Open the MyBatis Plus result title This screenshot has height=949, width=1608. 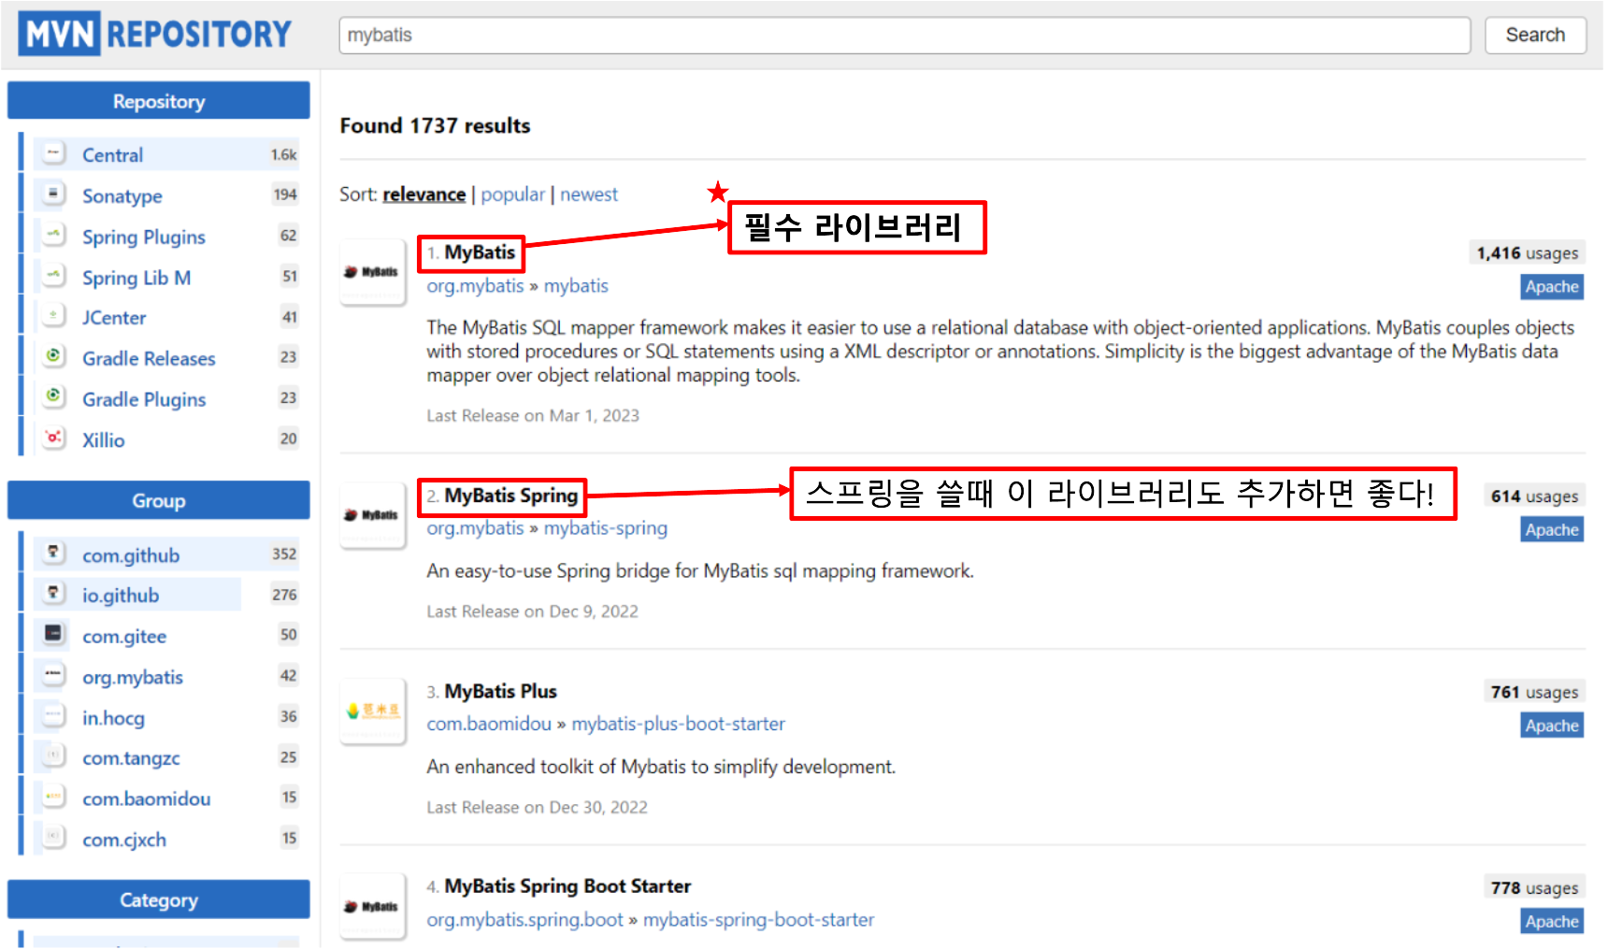click(500, 691)
